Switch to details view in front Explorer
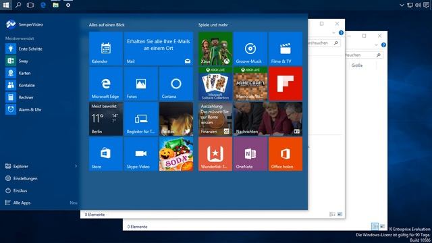The height and width of the screenshot is (243, 432). 332,215
